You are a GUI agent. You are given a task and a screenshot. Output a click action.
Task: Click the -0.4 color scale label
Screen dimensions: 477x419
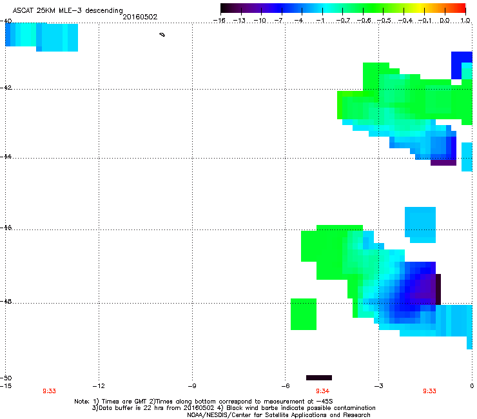tap(405, 21)
